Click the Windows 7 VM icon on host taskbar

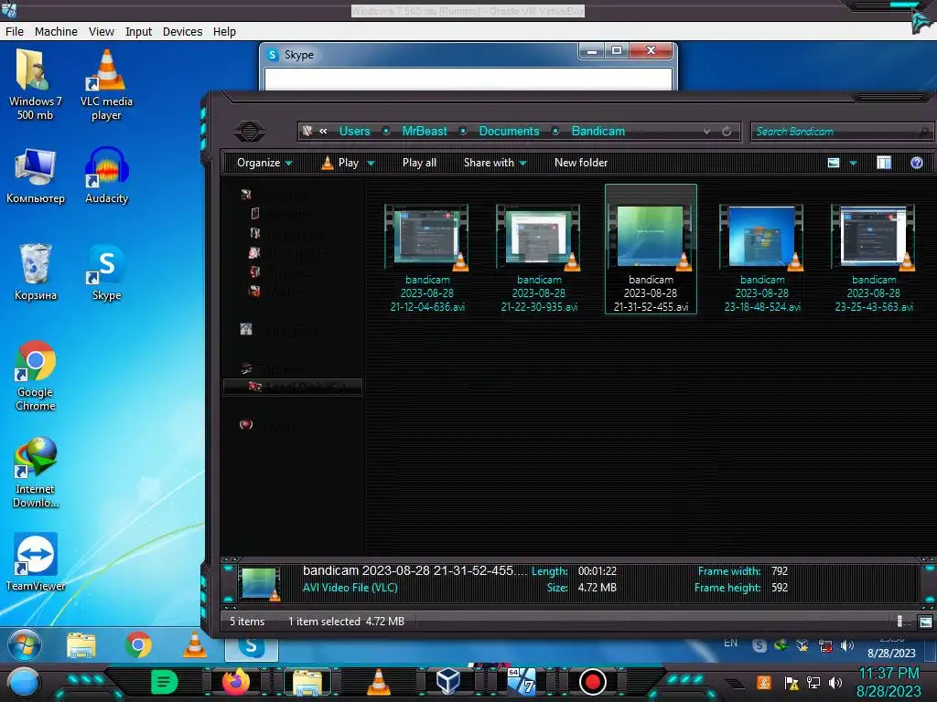pyautogui.click(x=521, y=681)
